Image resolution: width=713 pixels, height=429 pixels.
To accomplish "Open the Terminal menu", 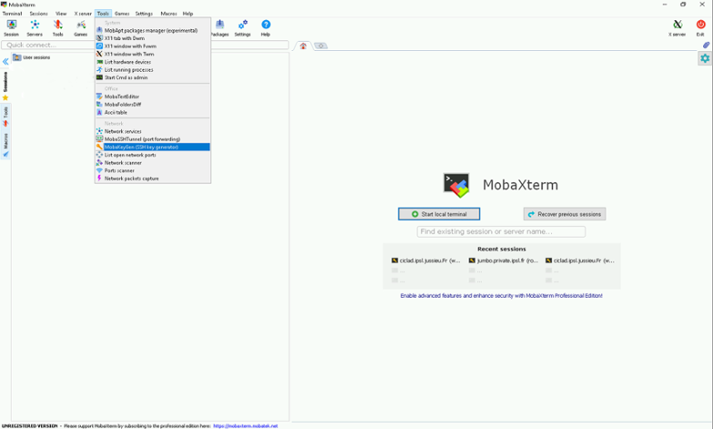I will pos(12,14).
